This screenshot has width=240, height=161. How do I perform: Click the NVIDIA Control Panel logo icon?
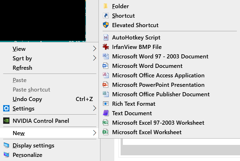point(6,121)
